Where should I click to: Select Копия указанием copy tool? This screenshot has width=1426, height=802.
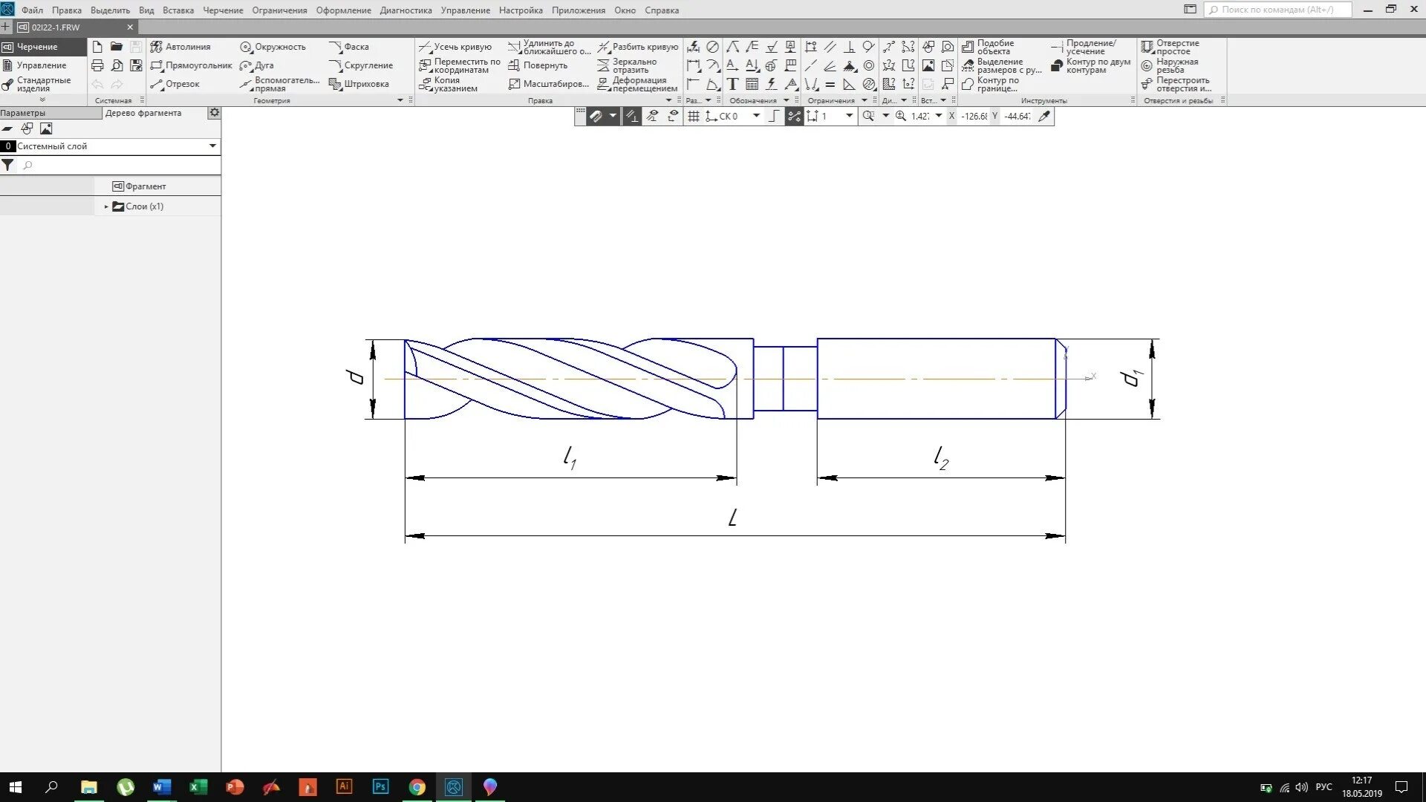[449, 84]
